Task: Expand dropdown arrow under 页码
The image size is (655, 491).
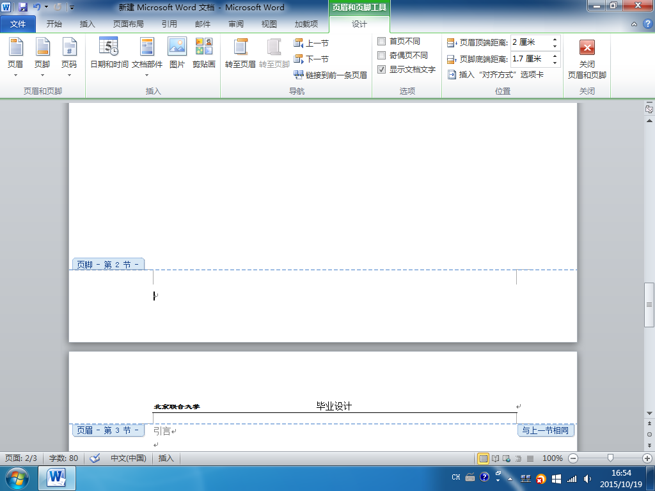Action: pos(69,75)
